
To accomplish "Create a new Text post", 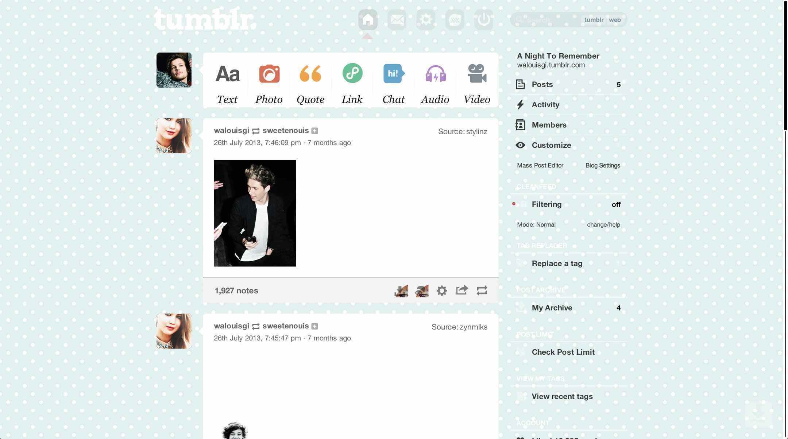I will (x=227, y=84).
